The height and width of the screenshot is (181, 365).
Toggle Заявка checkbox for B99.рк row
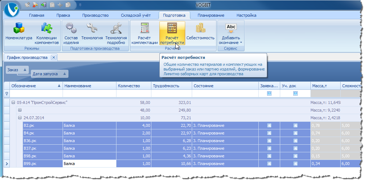tap(269, 164)
